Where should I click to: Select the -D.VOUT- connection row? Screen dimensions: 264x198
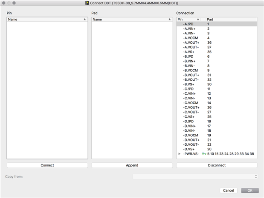coord(217,144)
